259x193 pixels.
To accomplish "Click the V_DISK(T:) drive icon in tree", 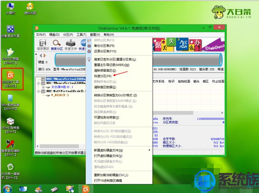I will pos(48,95).
